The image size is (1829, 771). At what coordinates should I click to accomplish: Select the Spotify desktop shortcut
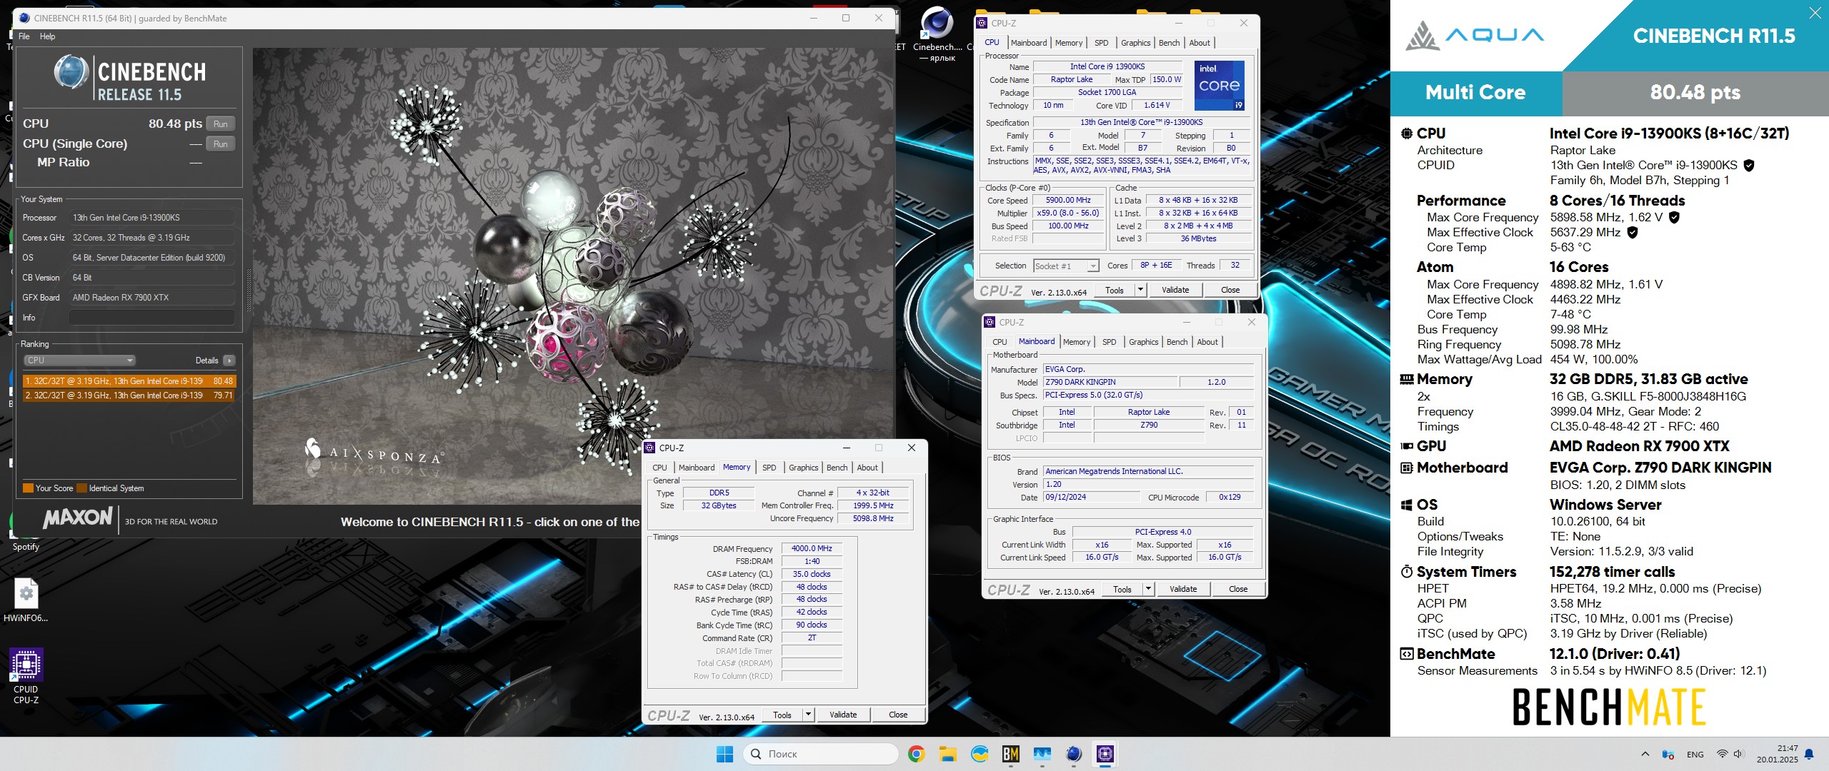pyautogui.click(x=26, y=546)
